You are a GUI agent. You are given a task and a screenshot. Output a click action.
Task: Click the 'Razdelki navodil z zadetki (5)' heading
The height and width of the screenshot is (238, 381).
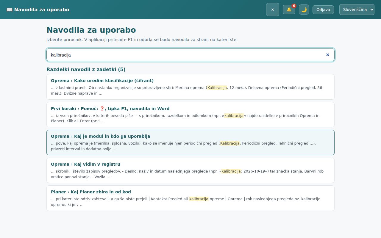(x=86, y=69)
